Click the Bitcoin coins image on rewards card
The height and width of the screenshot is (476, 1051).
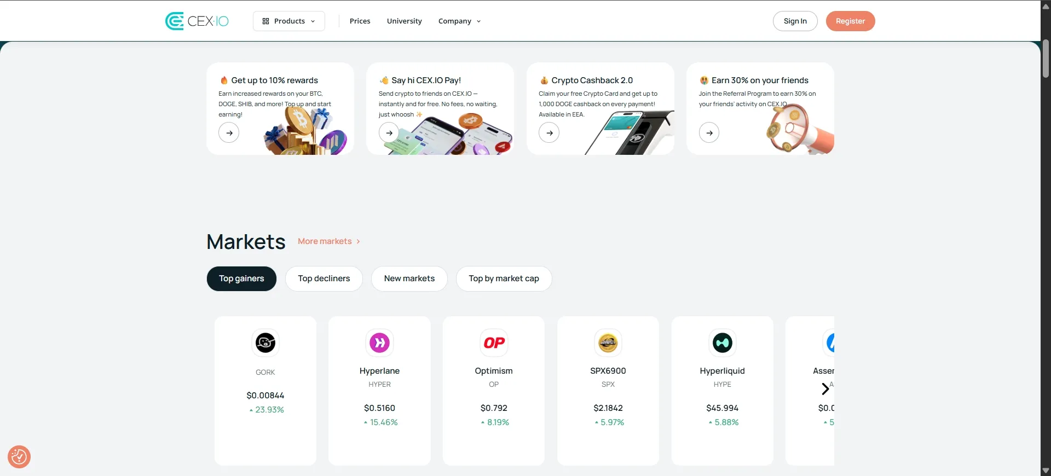pyautogui.click(x=305, y=131)
